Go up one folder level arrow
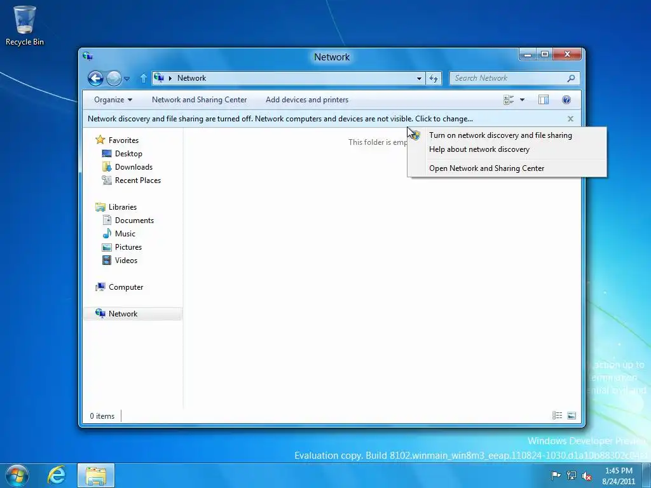Viewport: 651px width, 488px height. click(x=144, y=78)
